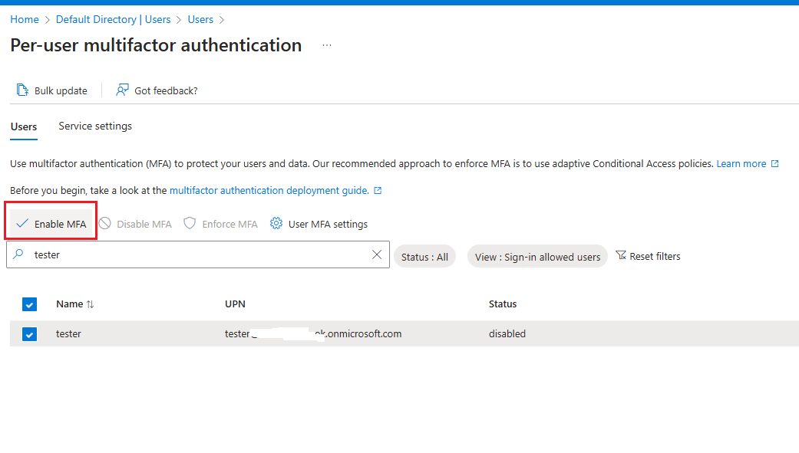Click the Got feedback person icon
The width and height of the screenshot is (799, 453).
tap(122, 90)
